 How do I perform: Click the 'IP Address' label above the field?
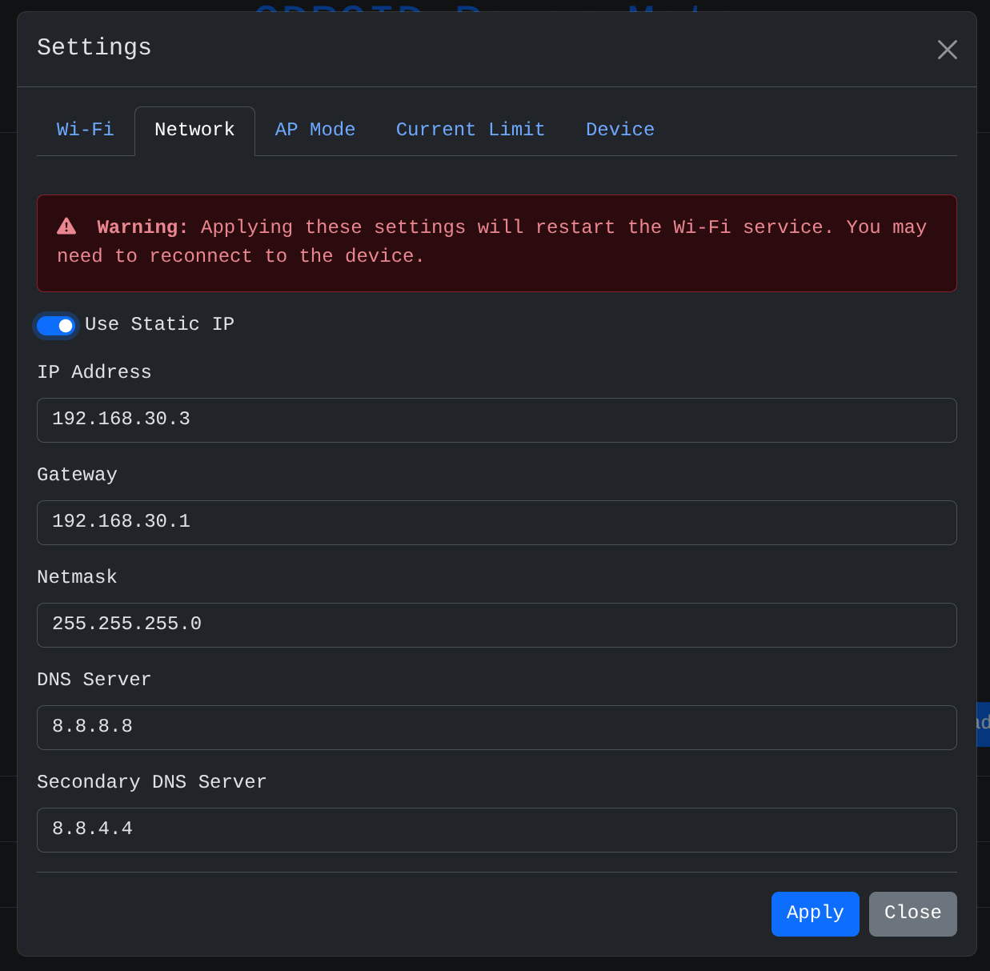pos(94,372)
